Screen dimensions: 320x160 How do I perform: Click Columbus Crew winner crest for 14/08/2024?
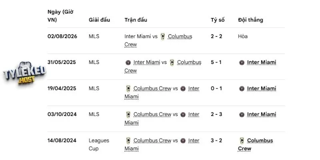[242, 141]
